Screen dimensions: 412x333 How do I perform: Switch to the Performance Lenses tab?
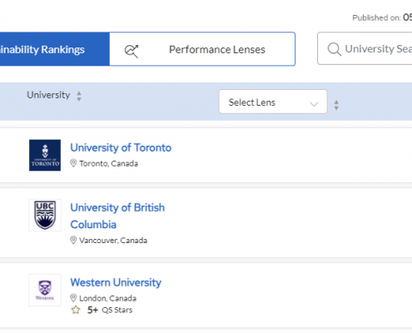pyautogui.click(x=202, y=49)
